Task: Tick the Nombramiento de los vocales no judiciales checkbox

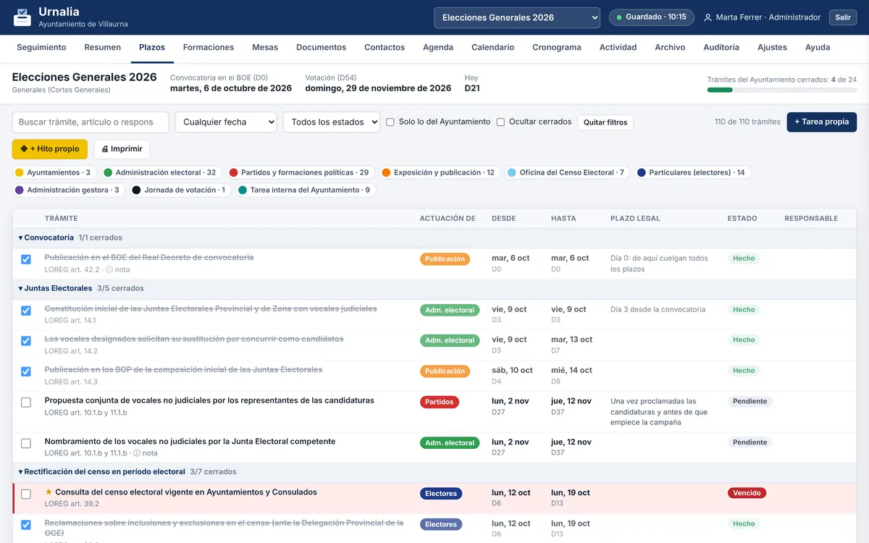Action: 26,443
